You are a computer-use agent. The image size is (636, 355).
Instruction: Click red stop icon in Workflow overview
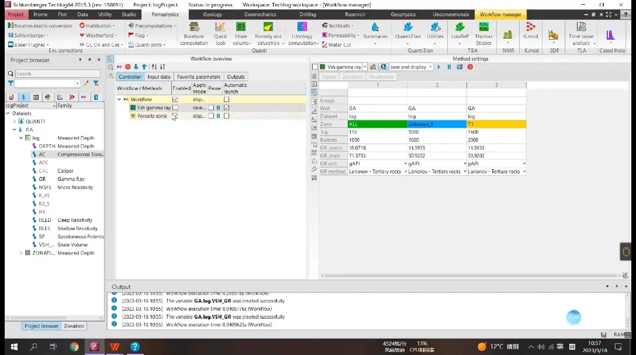pyautogui.click(x=128, y=67)
